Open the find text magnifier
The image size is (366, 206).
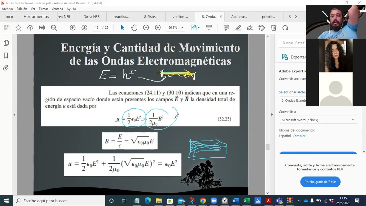(x=54, y=28)
